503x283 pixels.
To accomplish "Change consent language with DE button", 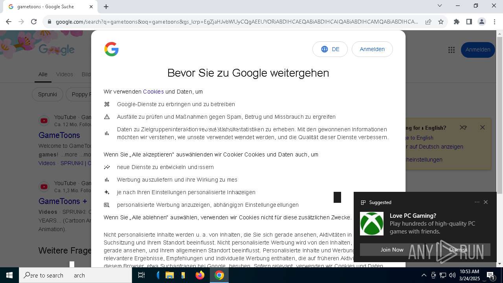I will (x=330, y=49).
